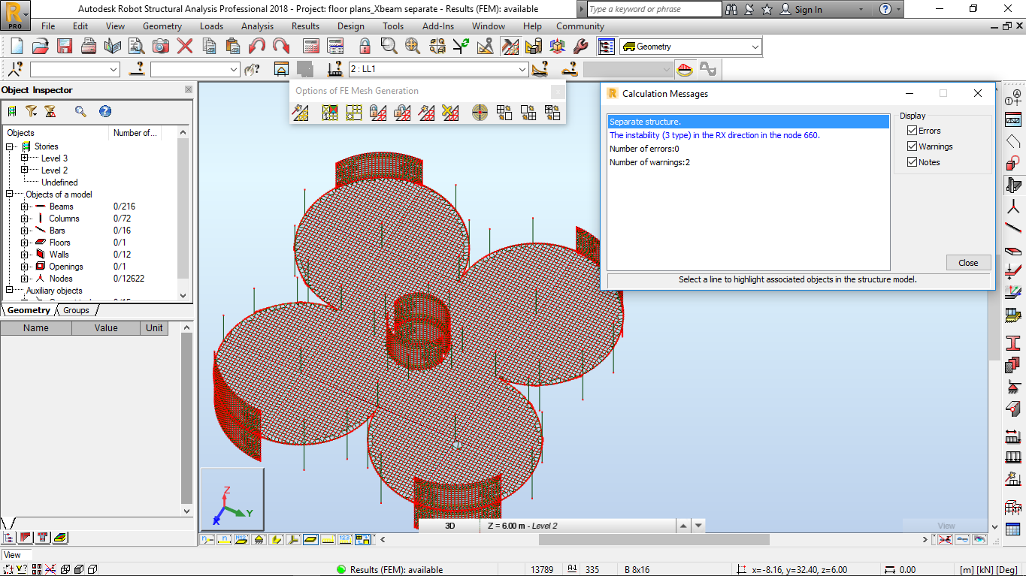Switch to the Groups tab

[75, 310]
